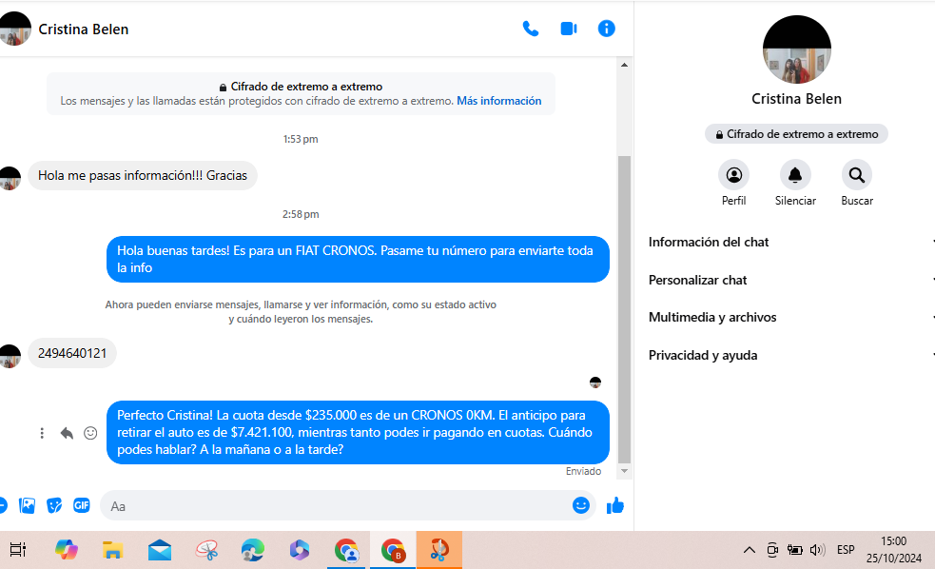Open the active Snipping Tool taskbar icon
Image resolution: width=935 pixels, height=569 pixels.
click(438, 550)
